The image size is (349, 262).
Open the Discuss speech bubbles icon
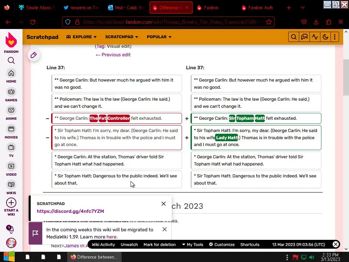coord(304,37)
